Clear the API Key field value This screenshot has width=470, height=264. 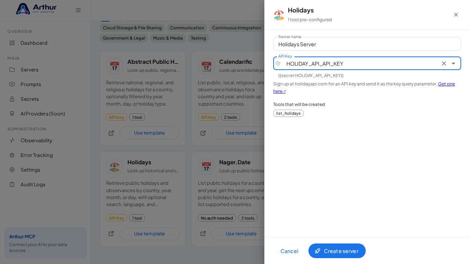pos(444,63)
